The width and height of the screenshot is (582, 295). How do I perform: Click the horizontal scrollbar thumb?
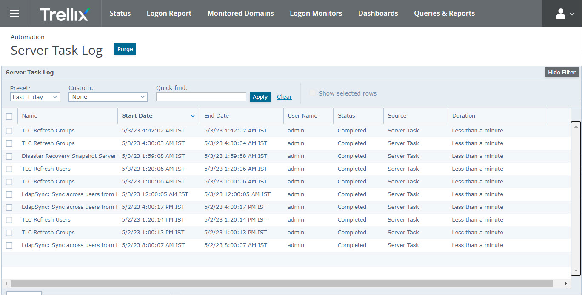pyautogui.click(x=282, y=284)
